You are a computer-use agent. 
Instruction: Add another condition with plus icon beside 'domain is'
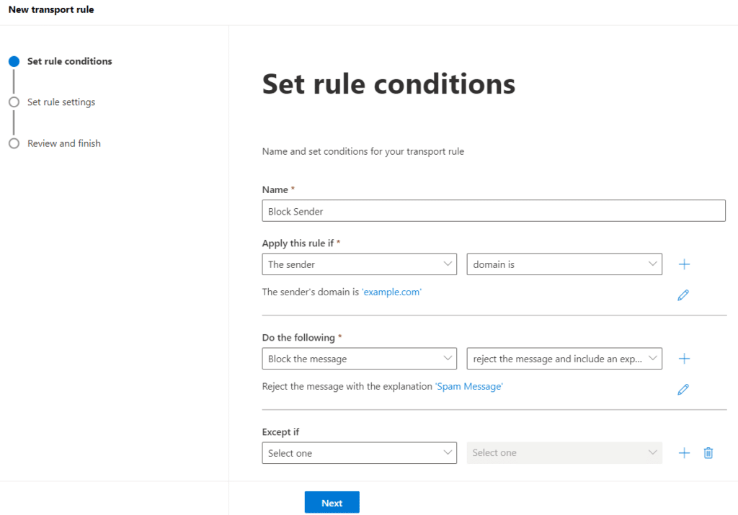click(x=684, y=264)
